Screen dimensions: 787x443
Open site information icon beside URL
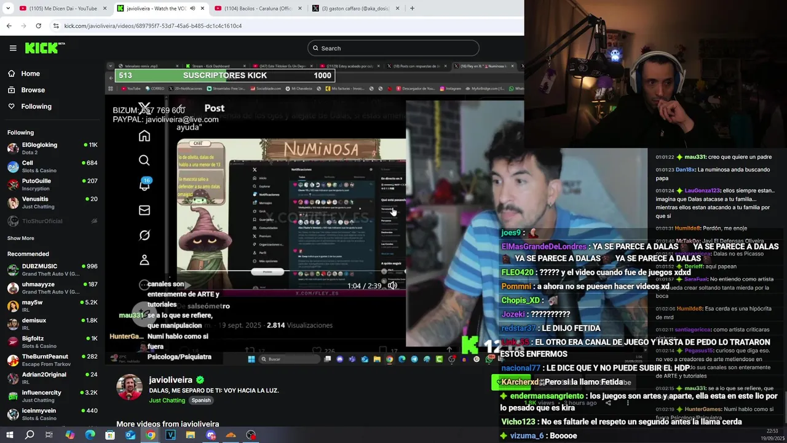pos(56,26)
